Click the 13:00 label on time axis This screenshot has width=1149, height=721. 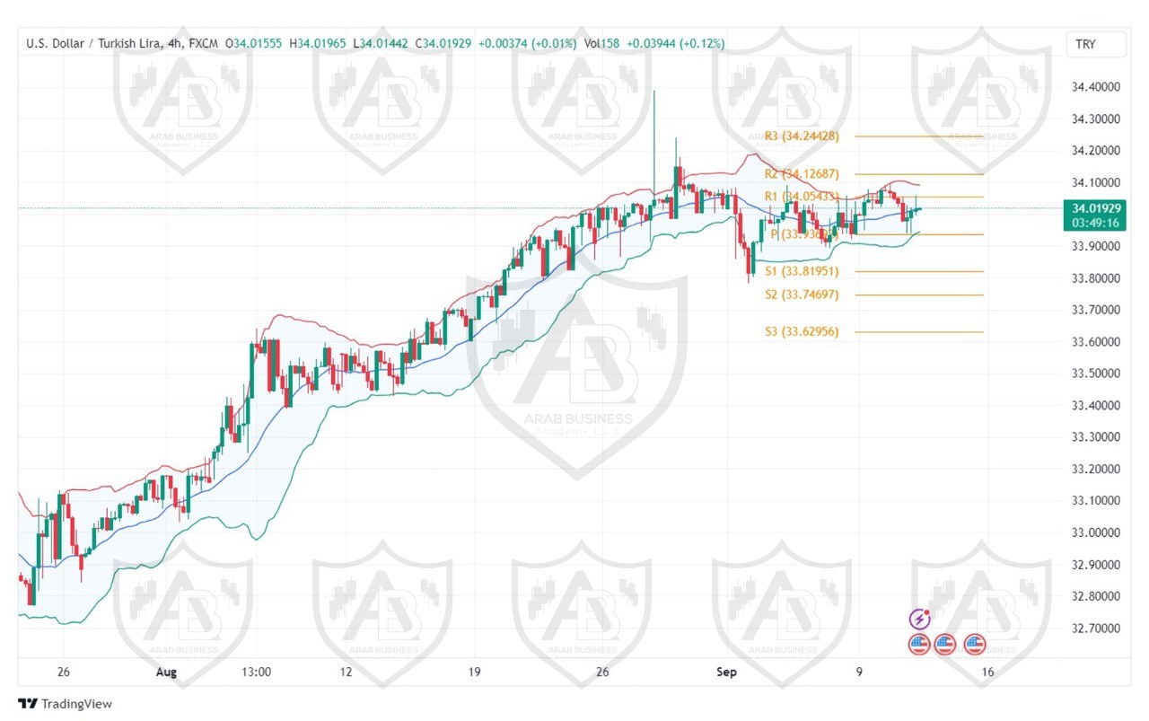[257, 672]
